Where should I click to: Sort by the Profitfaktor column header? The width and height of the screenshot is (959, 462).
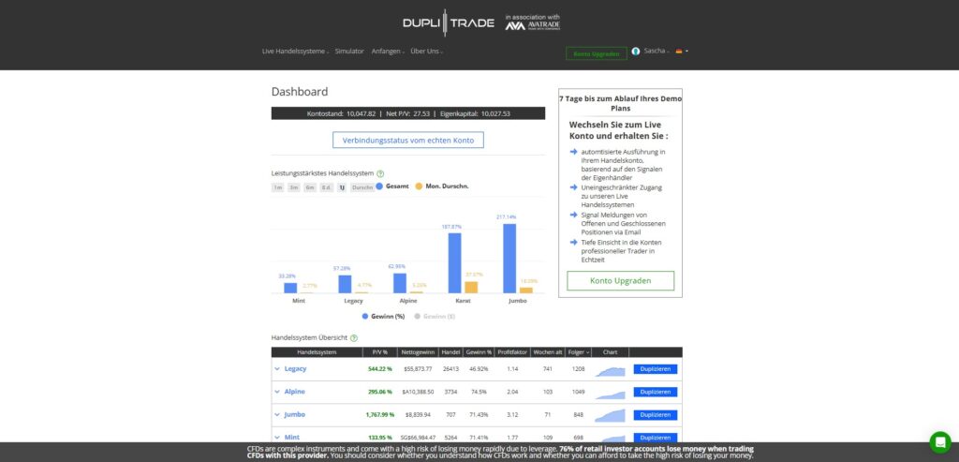coord(512,352)
